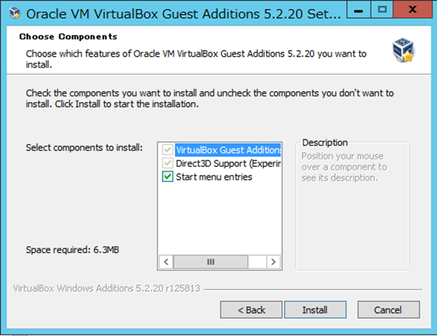Select the VirtualBox Guest Additions component label
Image resolution: width=437 pixels, height=336 pixels.
pos(228,150)
